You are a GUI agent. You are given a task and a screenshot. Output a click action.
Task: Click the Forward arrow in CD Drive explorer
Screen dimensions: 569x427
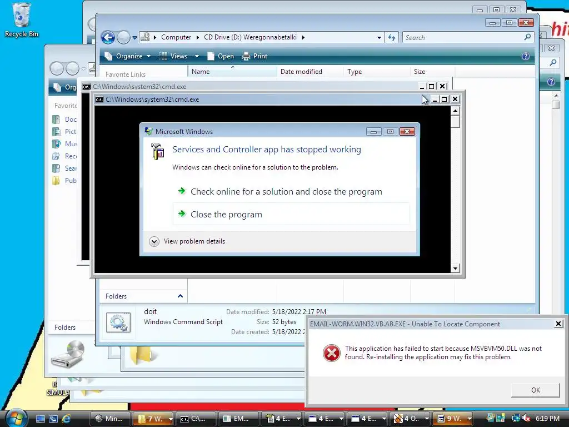pyautogui.click(x=123, y=37)
